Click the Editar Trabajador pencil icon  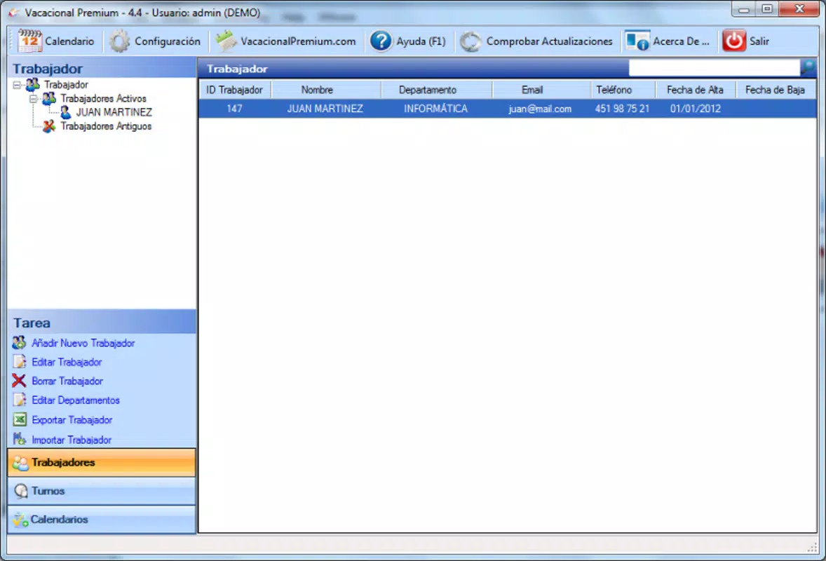click(x=20, y=362)
